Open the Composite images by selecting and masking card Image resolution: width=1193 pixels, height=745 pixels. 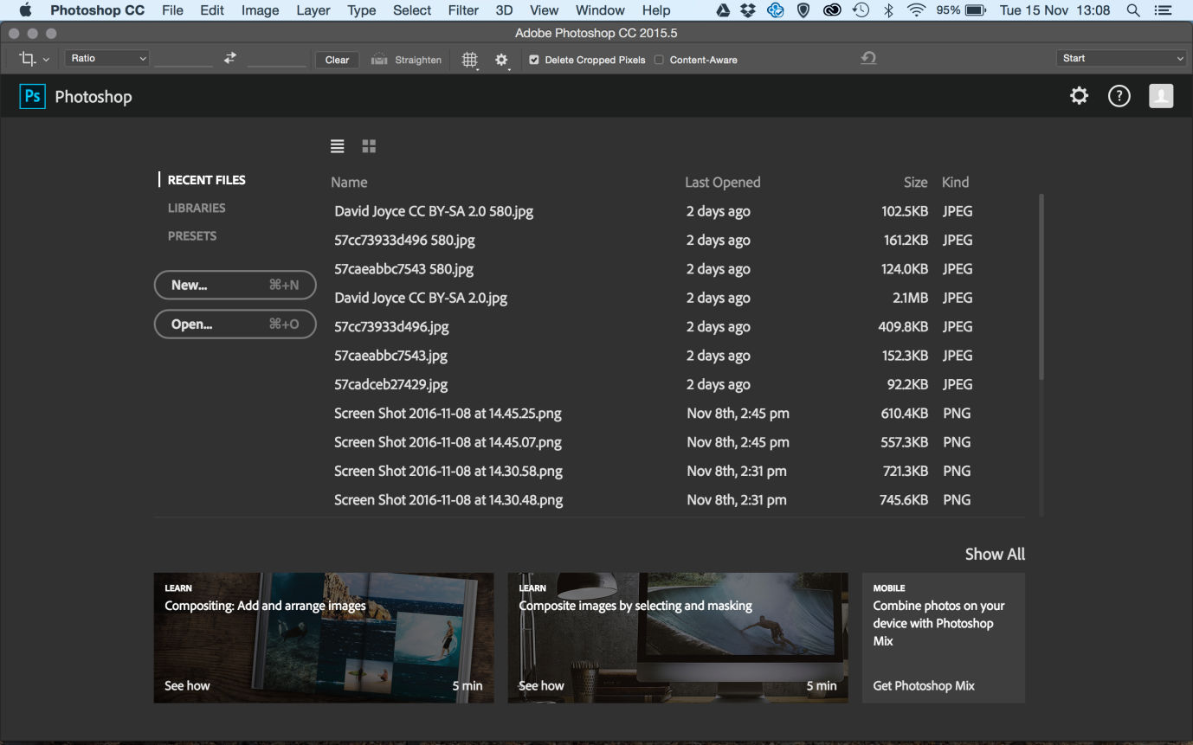coord(678,638)
